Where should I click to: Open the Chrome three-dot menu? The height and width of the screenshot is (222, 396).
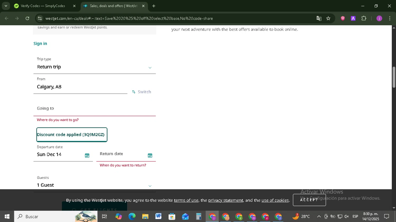tap(390, 18)
